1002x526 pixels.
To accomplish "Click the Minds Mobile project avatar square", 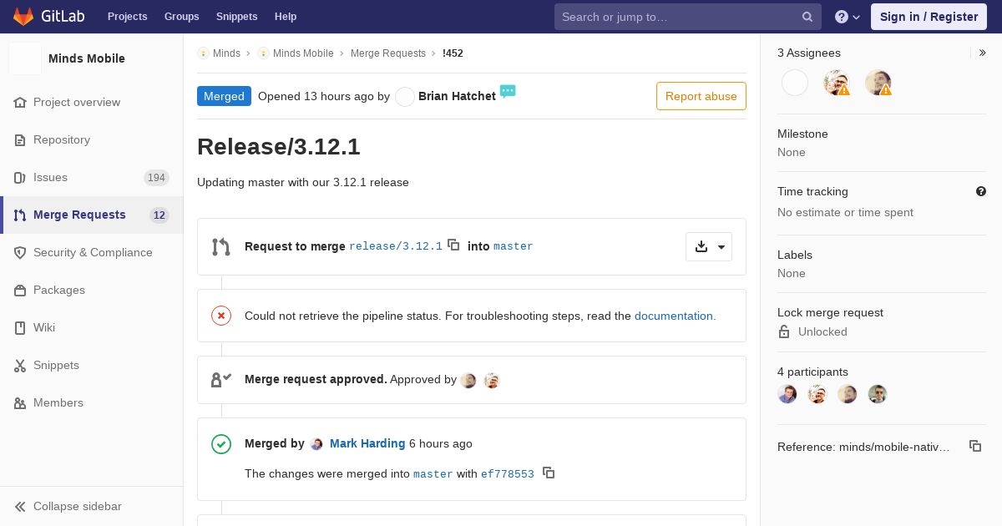I will click(x=25, y=58).
